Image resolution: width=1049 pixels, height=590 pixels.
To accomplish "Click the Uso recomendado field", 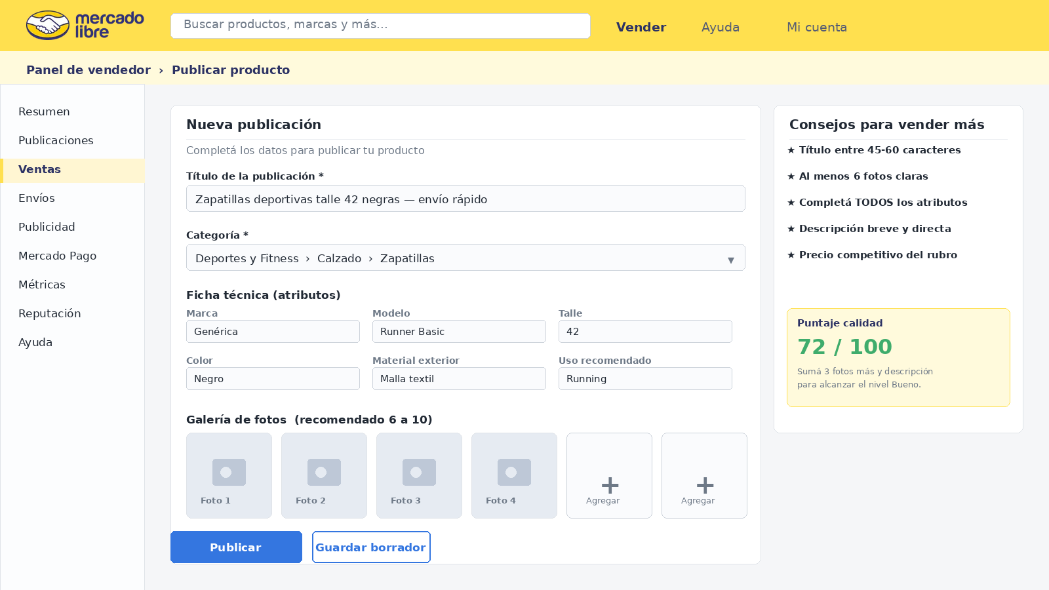I will tap(645, 378).
